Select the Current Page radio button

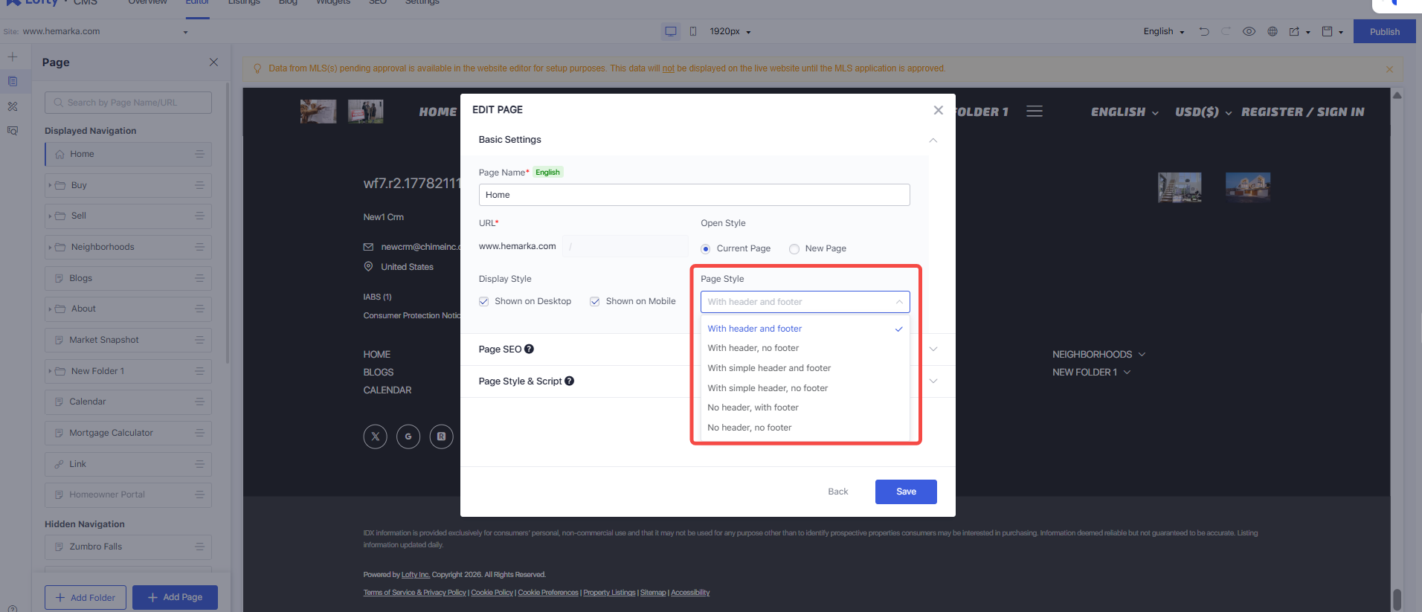pyautogui.click(x=705, y=249)
